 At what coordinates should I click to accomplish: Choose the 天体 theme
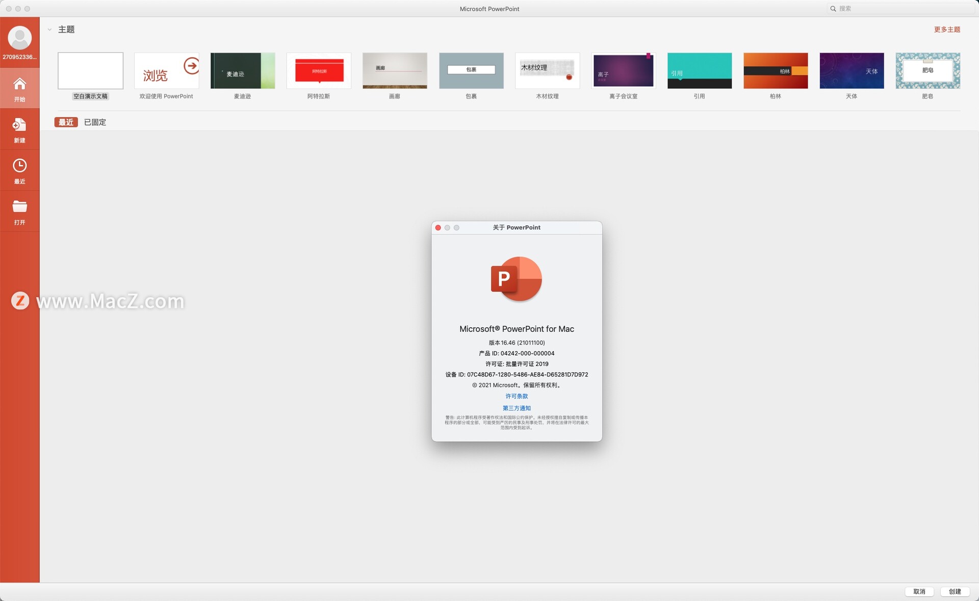[x=852, y=75]
